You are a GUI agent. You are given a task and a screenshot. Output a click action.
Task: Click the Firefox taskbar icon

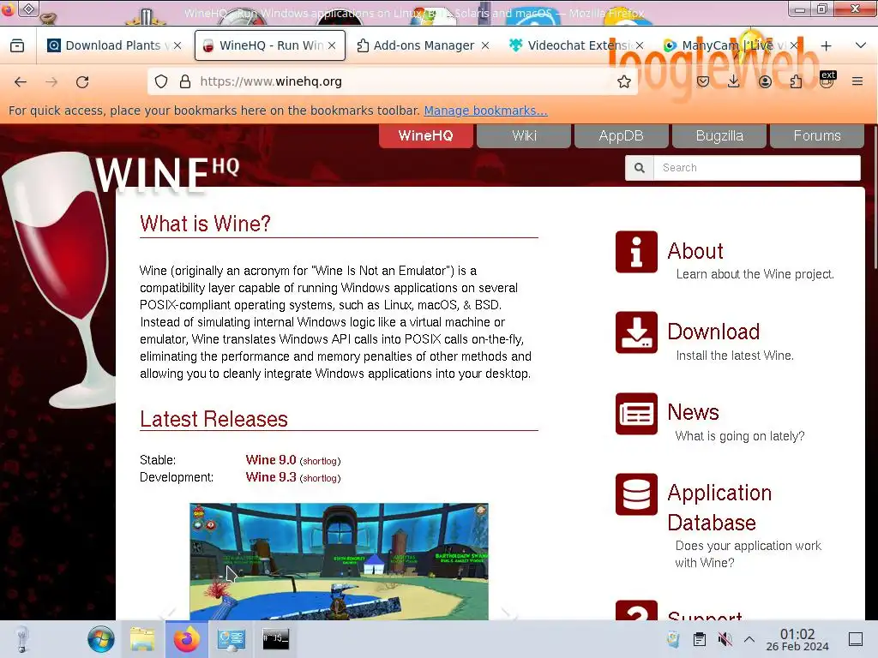pyautogui.click(x=186, y=639)
